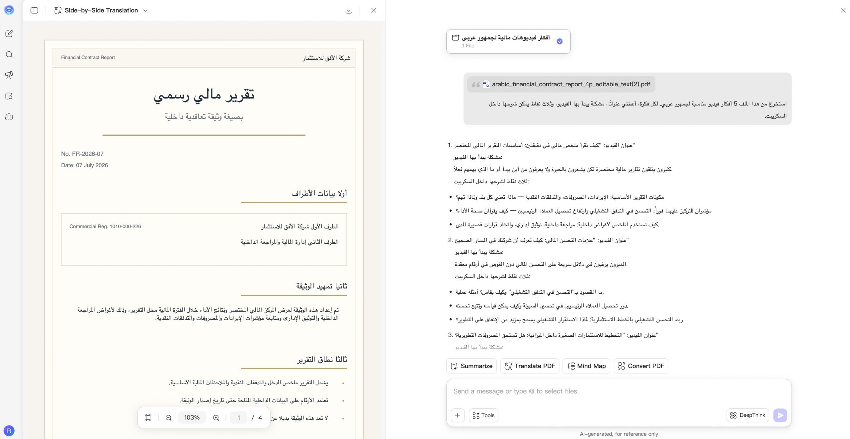850x439 pixels.
Task: Click the app logo icon at top-left
Action: pos(9,10)
